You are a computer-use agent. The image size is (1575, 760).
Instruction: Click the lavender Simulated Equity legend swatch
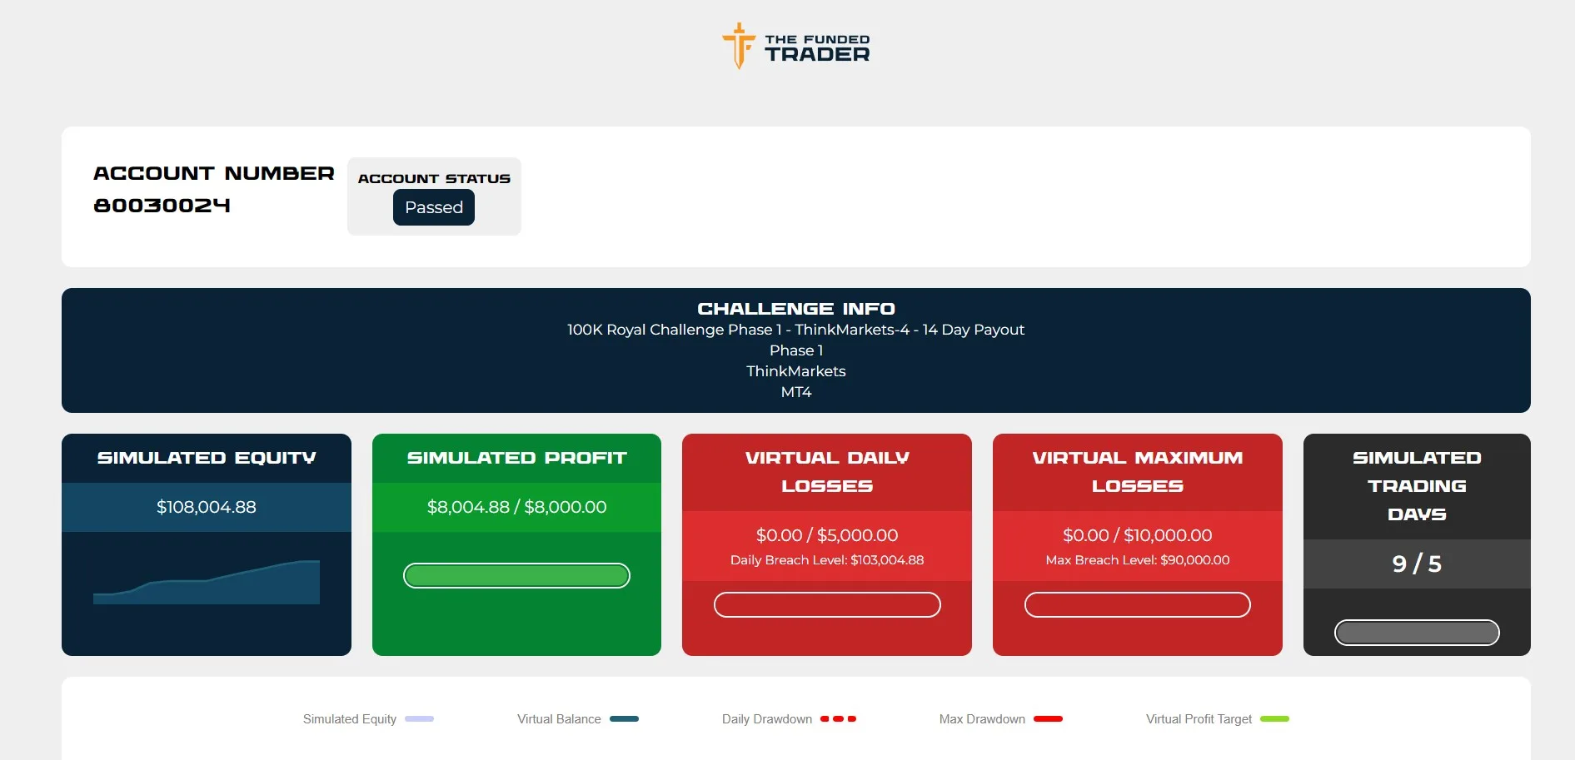tap(419, 718)
